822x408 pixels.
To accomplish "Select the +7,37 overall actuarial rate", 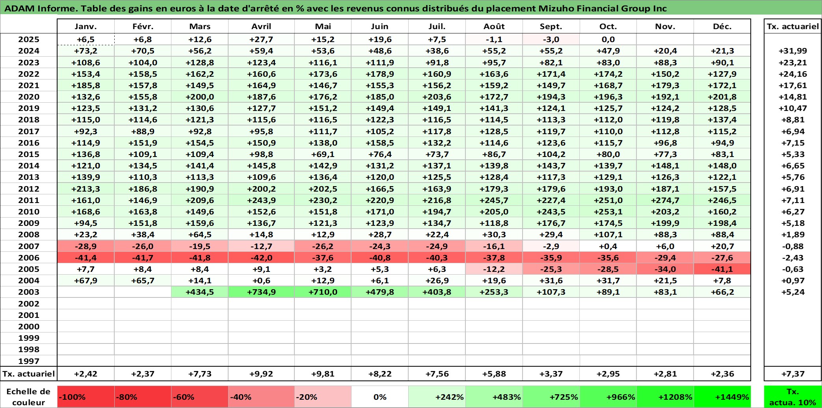I will (x=793, y=374).
